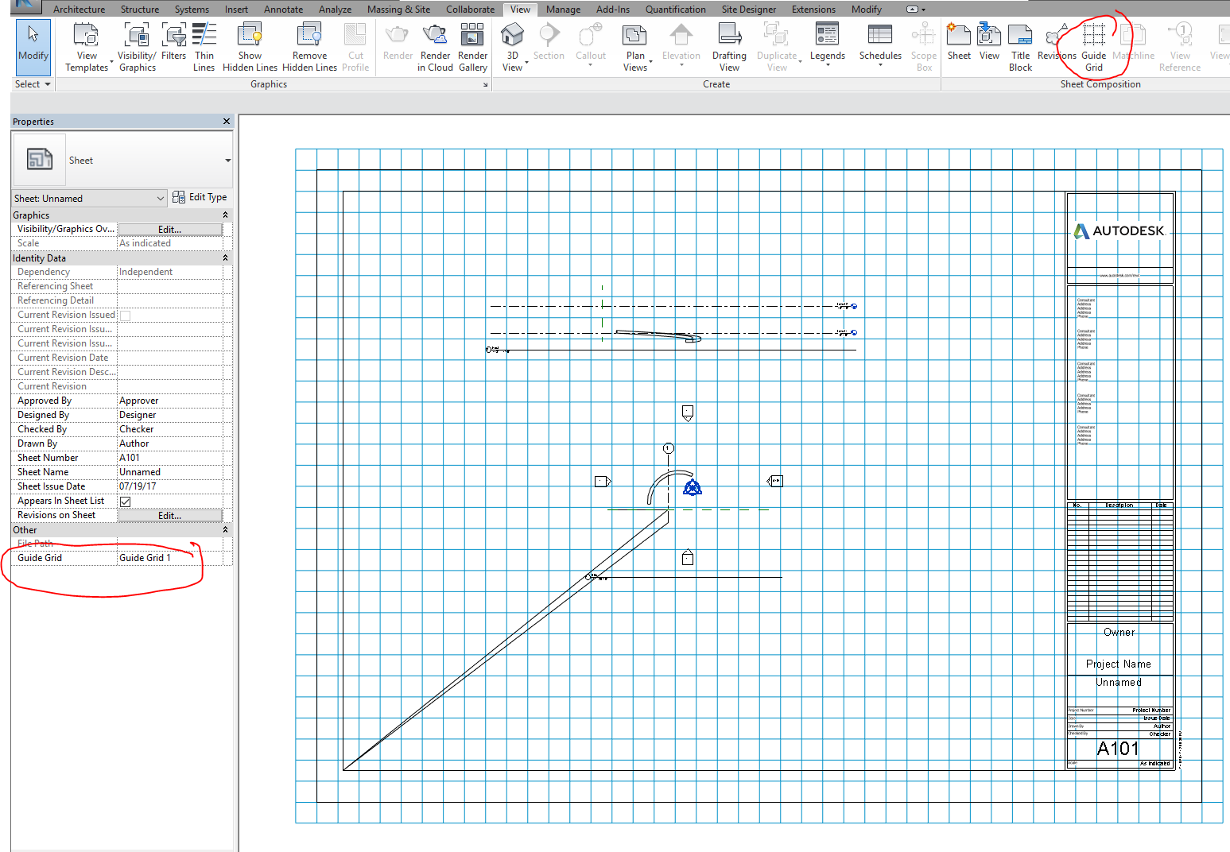Open the Sheet: Unnamed type selector
The height and width of the screenshot is (852, 1230).
87,198
